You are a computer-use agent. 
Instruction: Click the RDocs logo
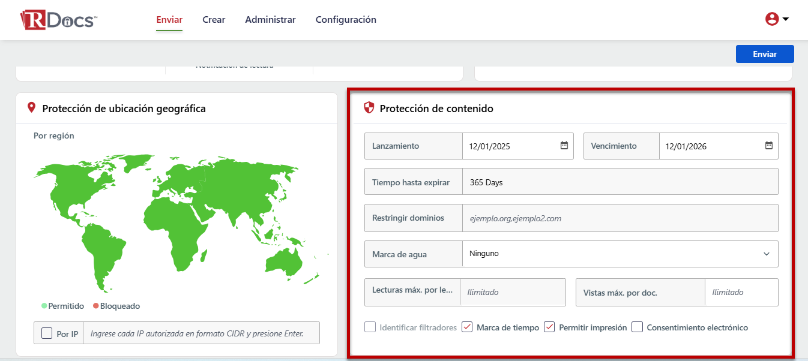coord(58,20)
